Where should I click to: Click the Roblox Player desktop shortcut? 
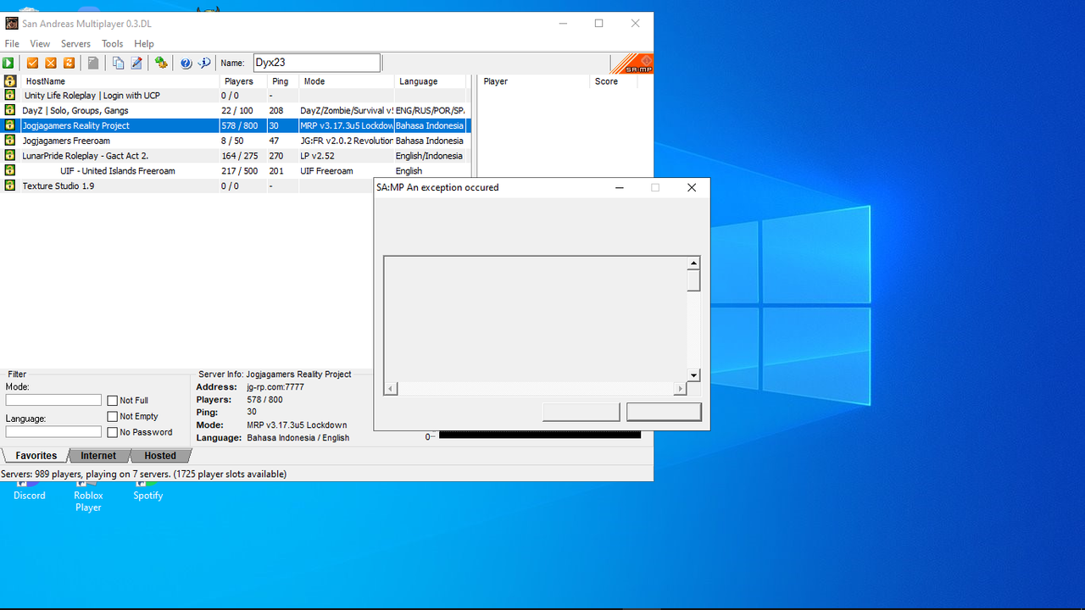pos(88,496)
